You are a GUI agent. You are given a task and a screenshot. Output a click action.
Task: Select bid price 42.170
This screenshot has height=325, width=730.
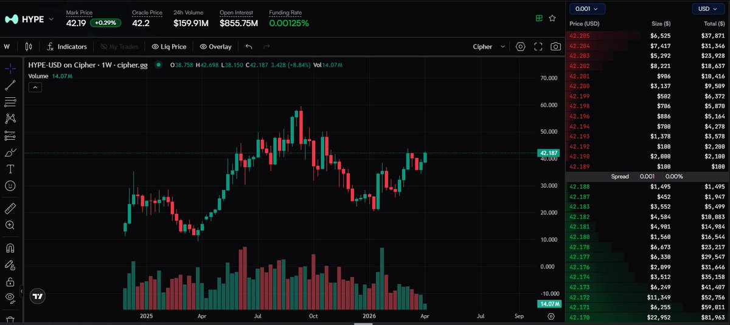click(x=579, y=317)
